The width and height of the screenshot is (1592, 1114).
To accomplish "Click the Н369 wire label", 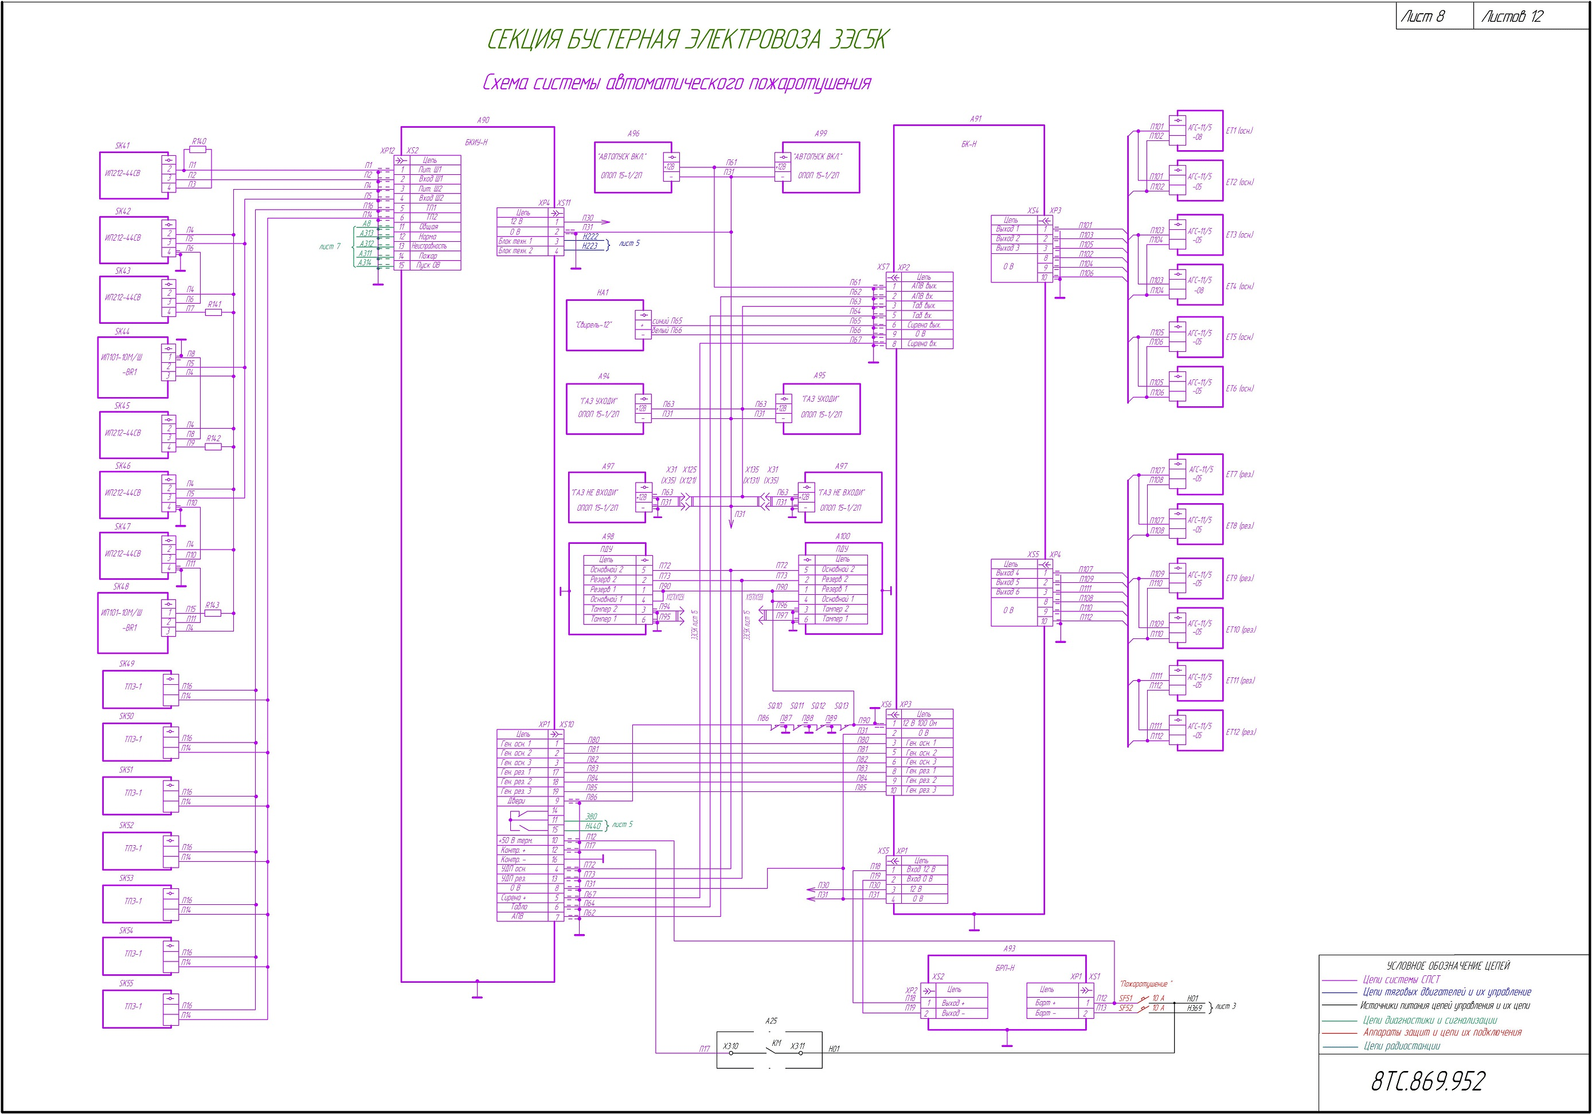I will point(1194,1008).
